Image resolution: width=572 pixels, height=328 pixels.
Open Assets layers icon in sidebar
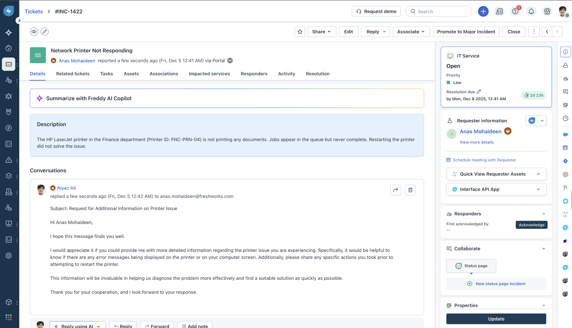[x=8, y=176]
